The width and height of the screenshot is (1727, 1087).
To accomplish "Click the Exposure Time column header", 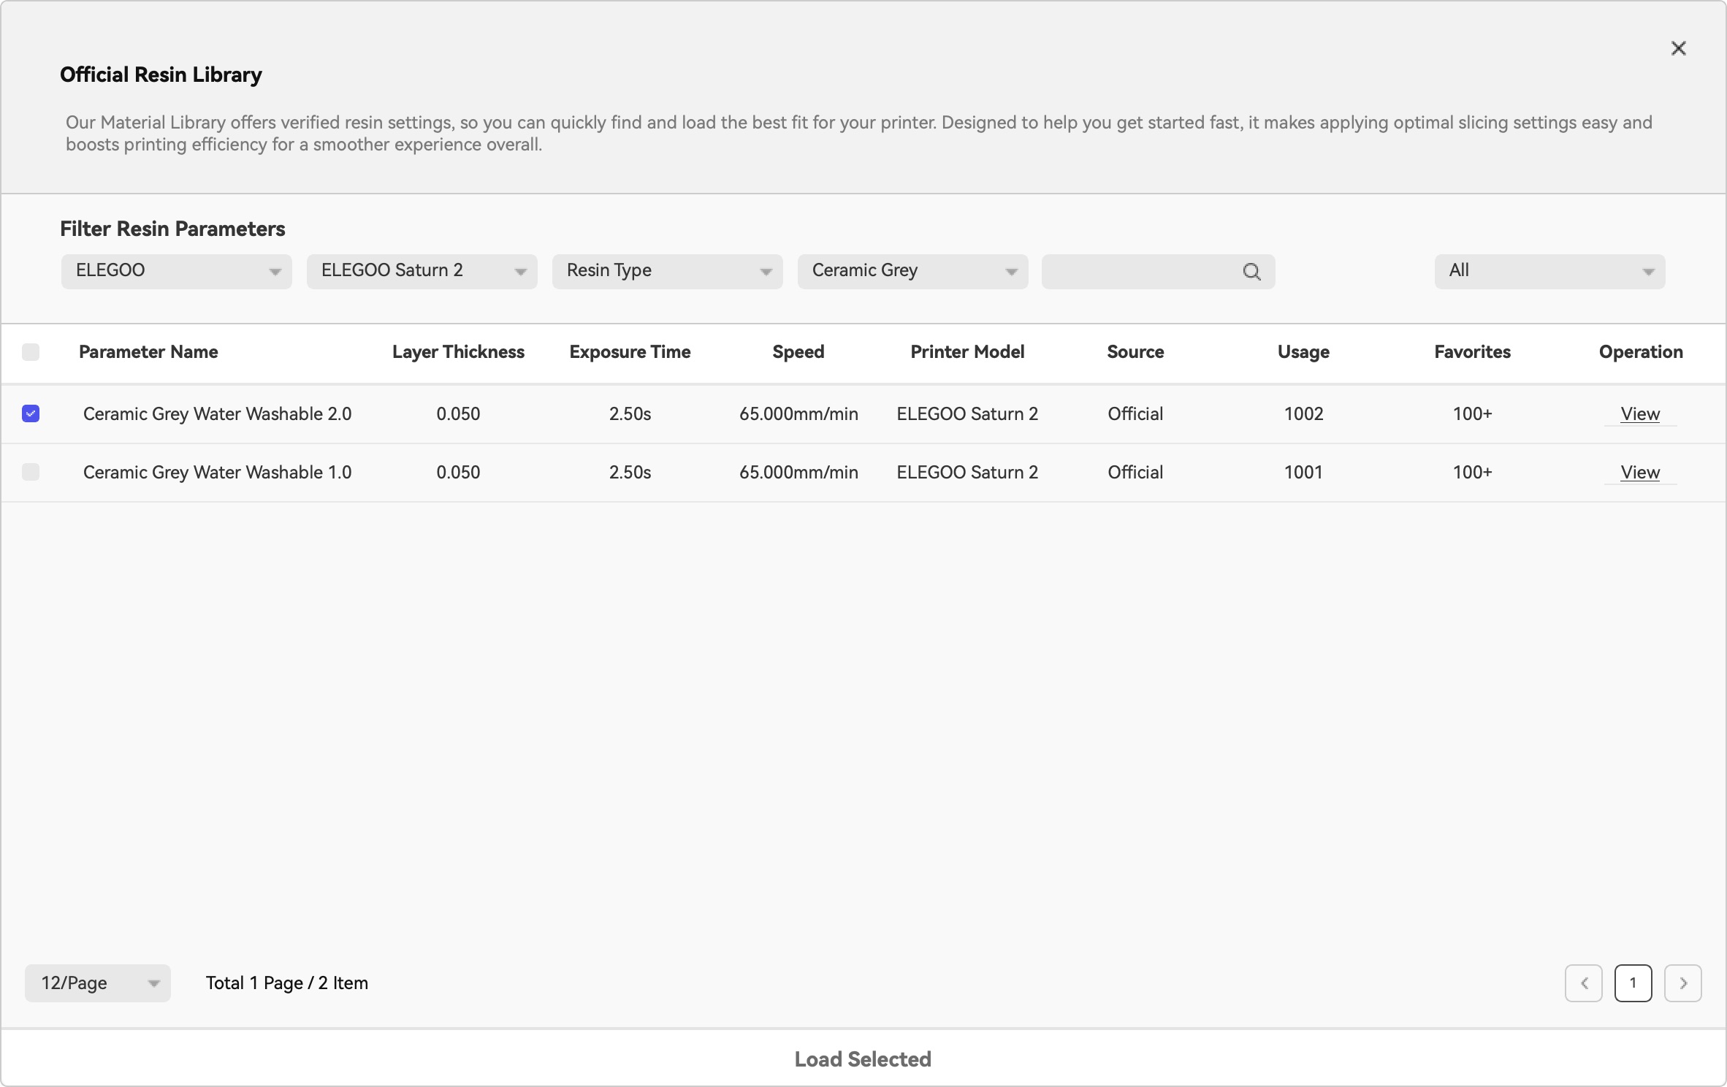I will coord(630,352).
